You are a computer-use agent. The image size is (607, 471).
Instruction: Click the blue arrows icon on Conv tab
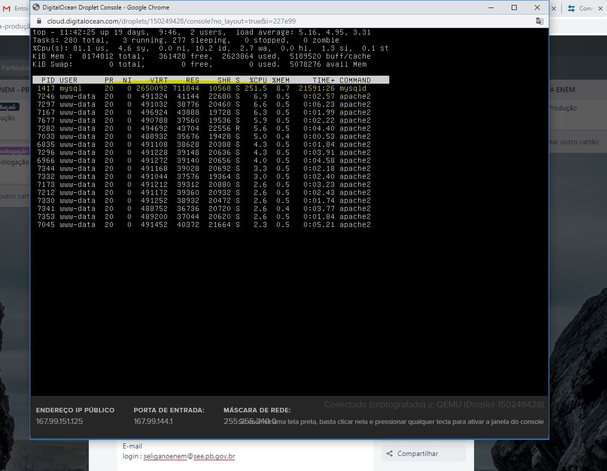[571, 9]
